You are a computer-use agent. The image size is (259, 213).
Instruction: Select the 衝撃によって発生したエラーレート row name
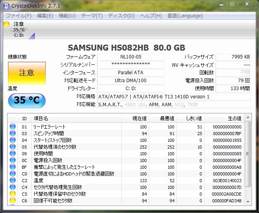pos(64,167)
